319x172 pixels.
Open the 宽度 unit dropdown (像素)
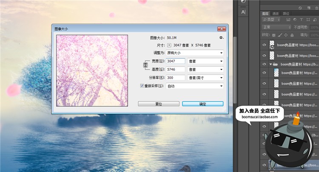point(205,61)
